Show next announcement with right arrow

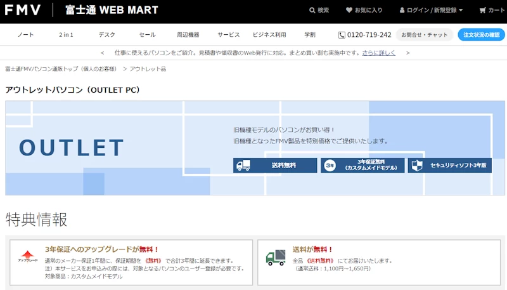408,53
